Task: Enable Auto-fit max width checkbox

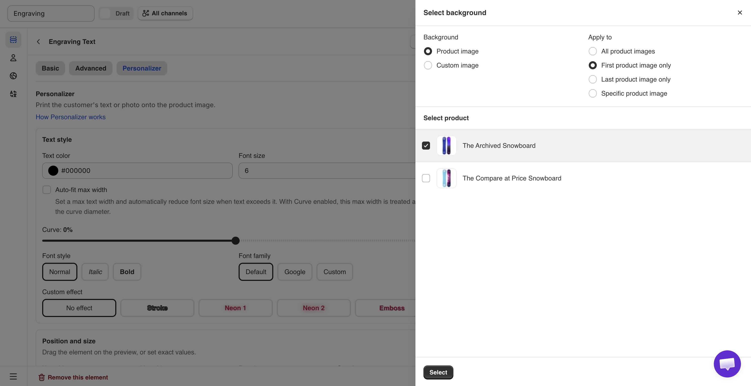Action: pos(47,190)
